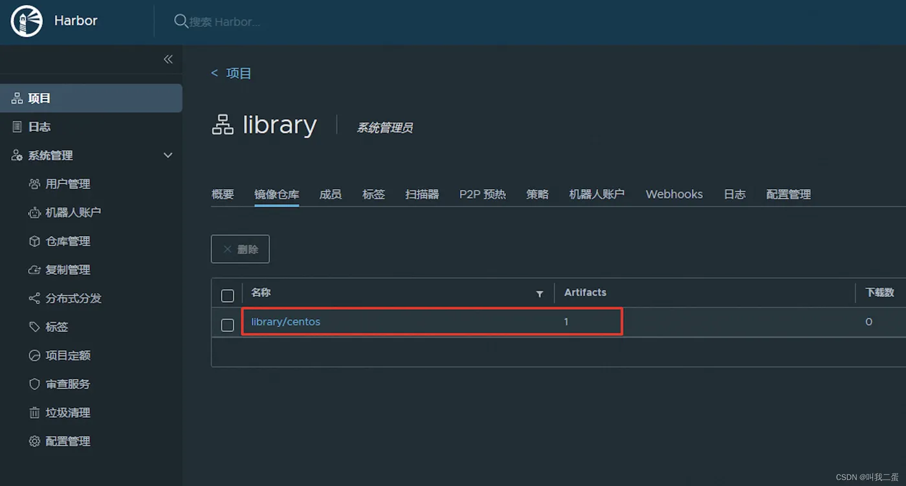Open the 日志 tab in project

coord(735,194)
